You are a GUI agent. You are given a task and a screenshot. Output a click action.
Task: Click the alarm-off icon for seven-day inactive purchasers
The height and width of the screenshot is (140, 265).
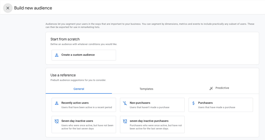pos(125,121)
